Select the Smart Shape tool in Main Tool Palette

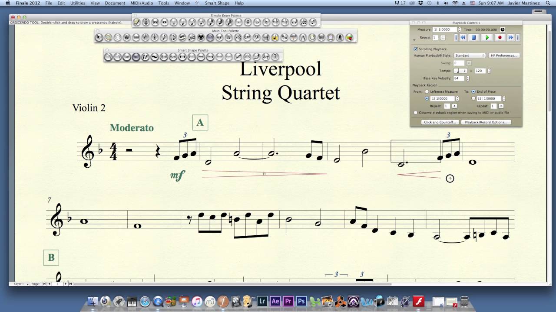coord(210,38)
